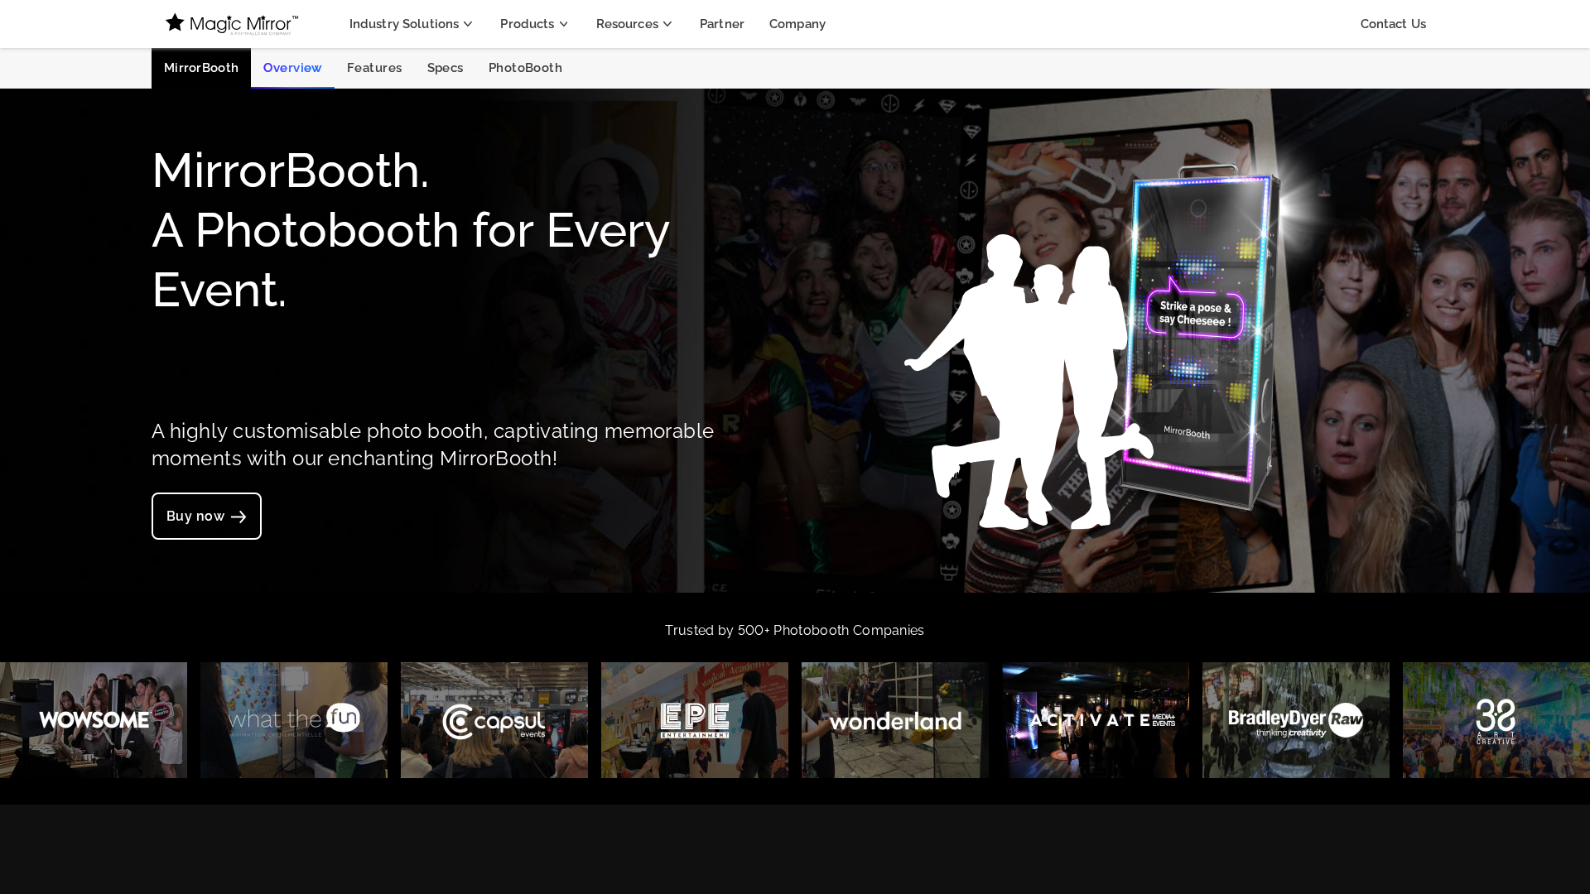Expand the Products chevron arrow
1590x894 pixels.
tap(564, 24)
